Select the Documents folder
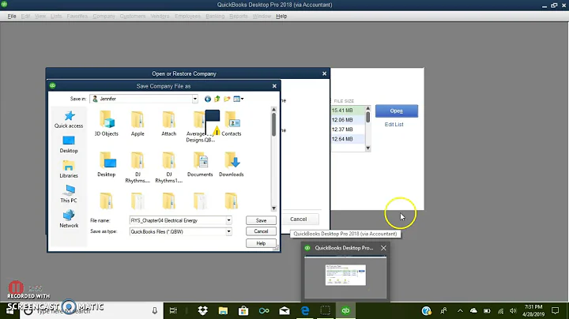569x319 pixels. [x=200, y=164]
